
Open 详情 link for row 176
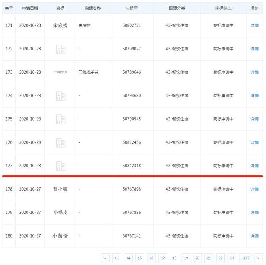point(254,142)
